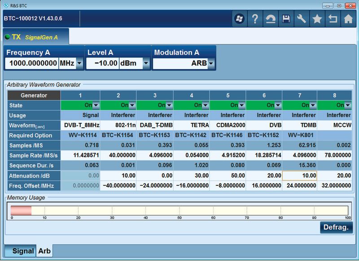359x261 pixels.
Task: Toggle generator 1 State On
Action: click(x=80, y=105)
